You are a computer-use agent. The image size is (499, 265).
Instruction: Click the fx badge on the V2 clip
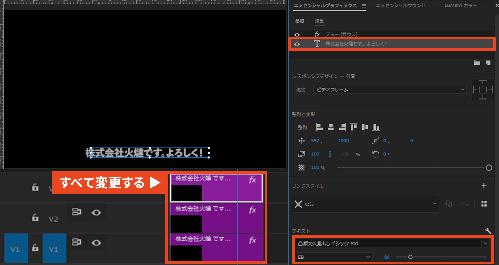point(253,210)
